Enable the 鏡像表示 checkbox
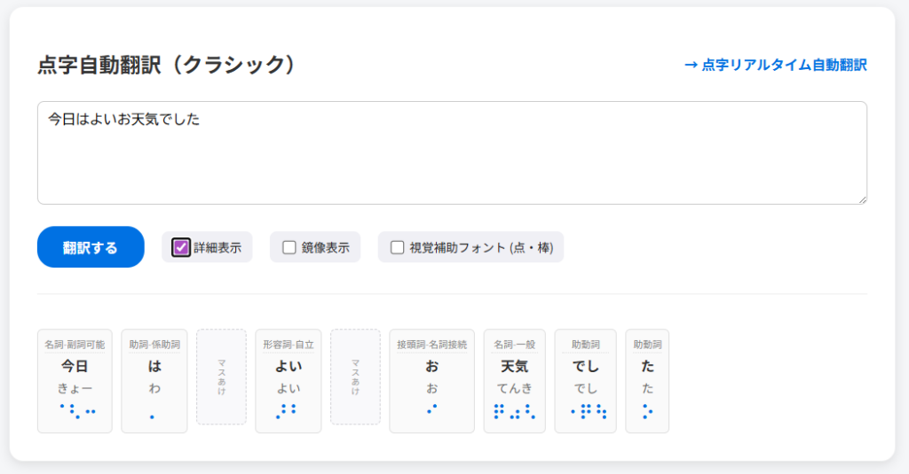Screen dimensions: 909x474 (289, 247)
